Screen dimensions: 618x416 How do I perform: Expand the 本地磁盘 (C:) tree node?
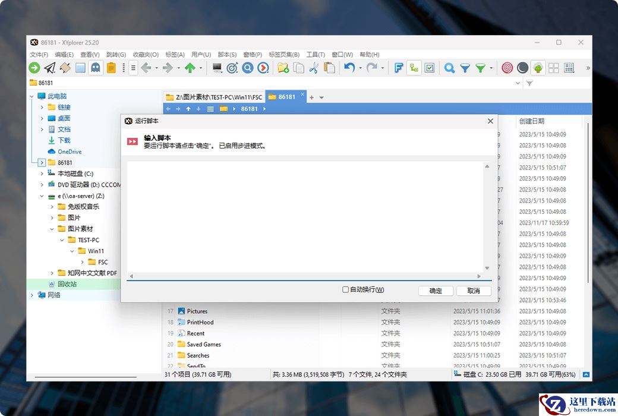(x=42, y=174)
